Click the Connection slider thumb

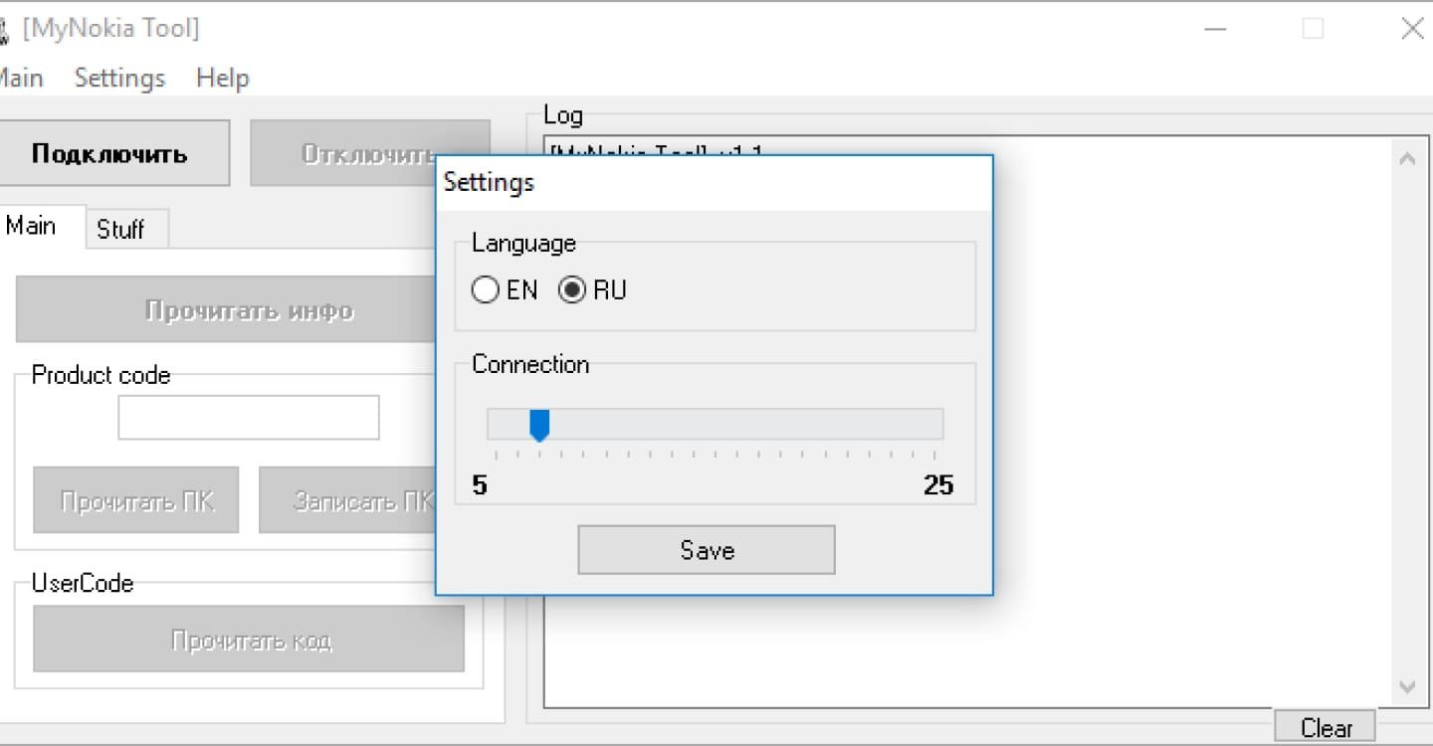coord(539,426)
